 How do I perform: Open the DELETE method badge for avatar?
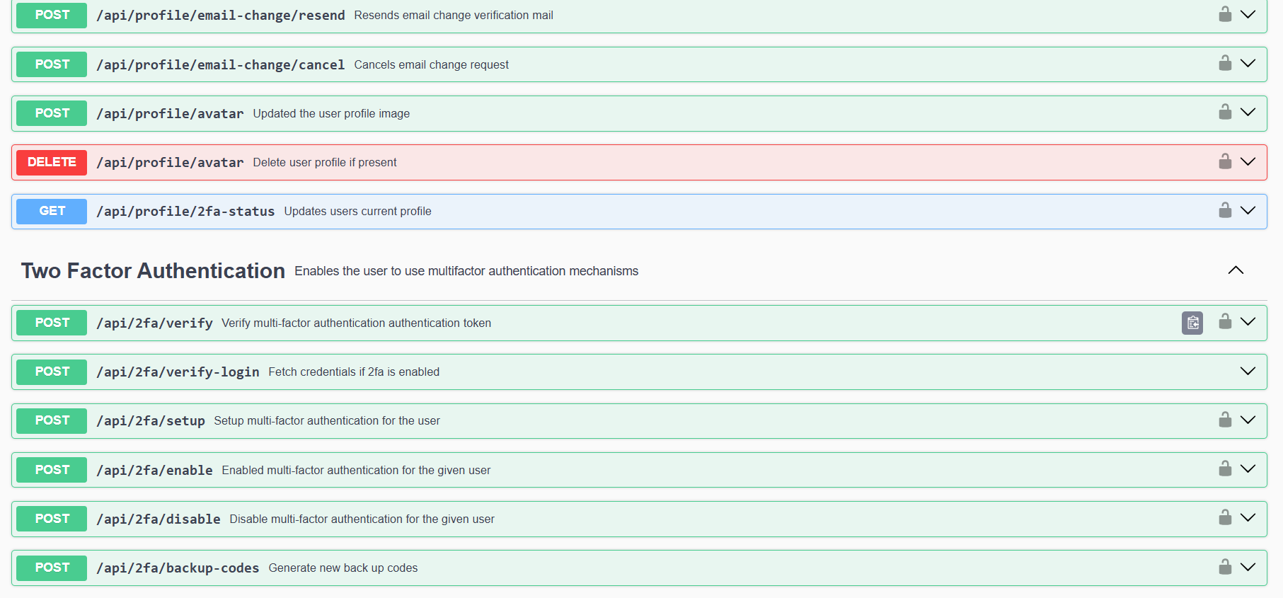tap(52, 162)
